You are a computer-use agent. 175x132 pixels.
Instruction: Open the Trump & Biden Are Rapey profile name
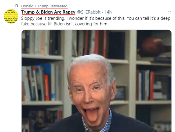coord(48,12)
